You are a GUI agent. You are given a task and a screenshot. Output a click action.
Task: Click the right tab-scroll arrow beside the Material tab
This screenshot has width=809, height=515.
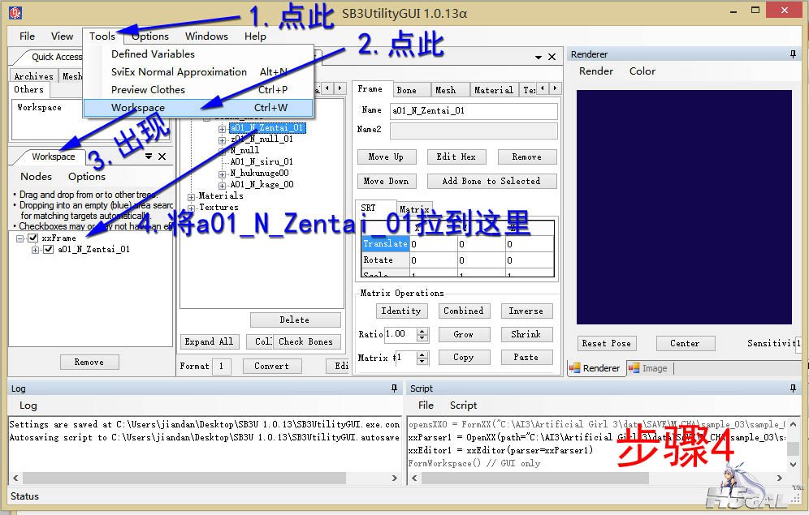point(555,88)
